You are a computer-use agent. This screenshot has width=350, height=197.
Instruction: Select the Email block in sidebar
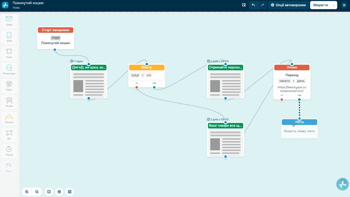(x=9, y=21)
